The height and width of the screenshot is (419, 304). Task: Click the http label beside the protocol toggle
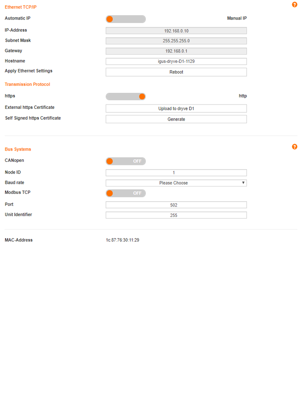pyautogui.click(x=242, y=96)
